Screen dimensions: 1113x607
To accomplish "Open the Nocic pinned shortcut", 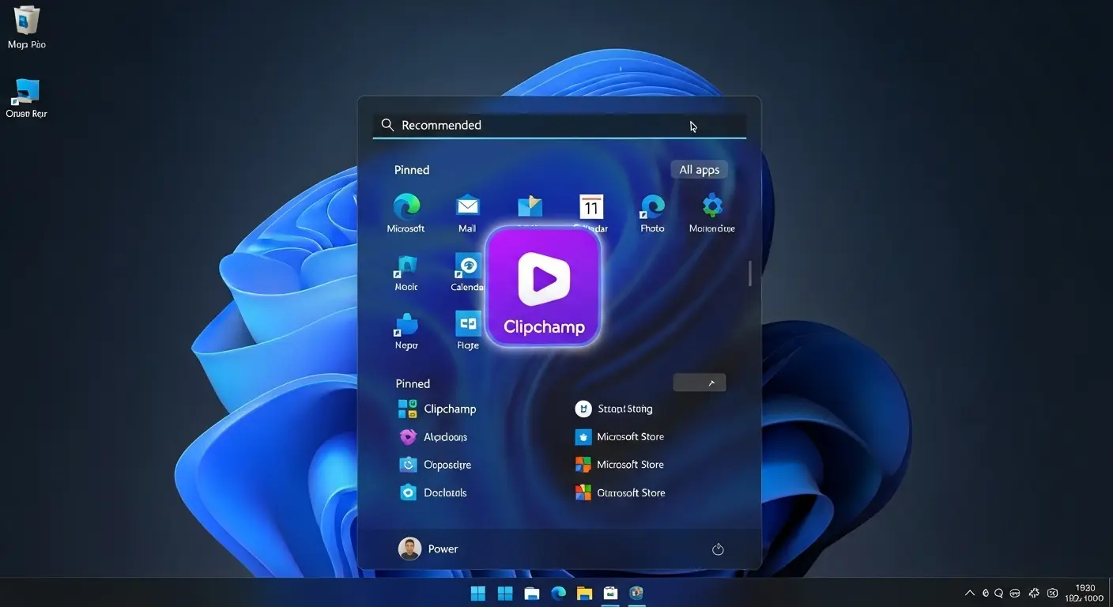I will click(x=406, y=273).
